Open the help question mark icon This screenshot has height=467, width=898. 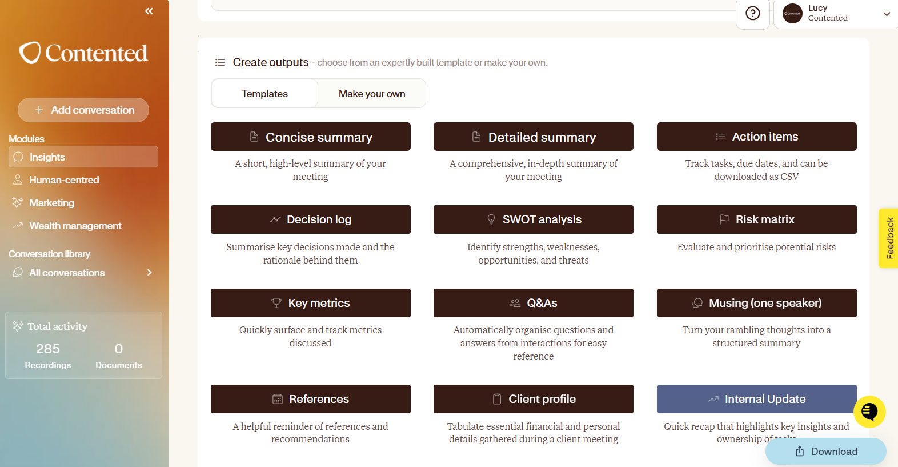click(x=753, y=13)
